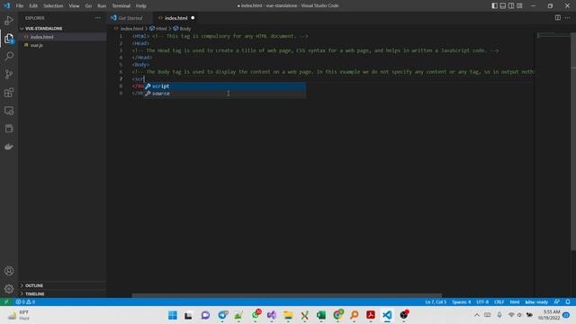This screenshot has width=576, height=324.
Task: Open the File menu
Action: (x=20, y=6)
